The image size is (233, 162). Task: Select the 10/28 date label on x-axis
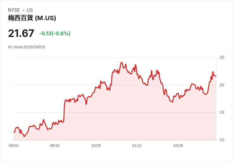tap(96, 146)
